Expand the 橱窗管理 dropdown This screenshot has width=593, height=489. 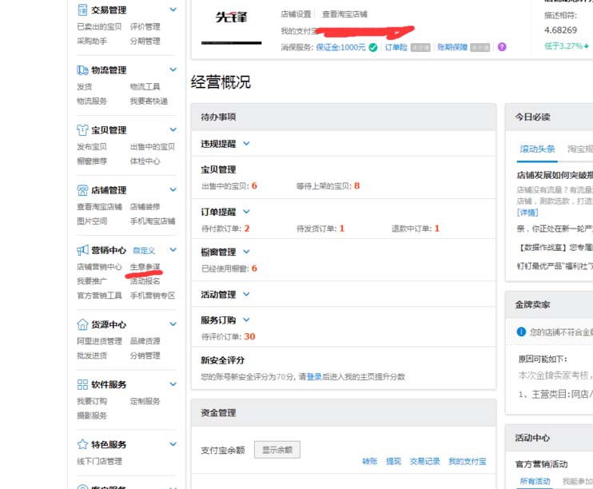[246, 252]
